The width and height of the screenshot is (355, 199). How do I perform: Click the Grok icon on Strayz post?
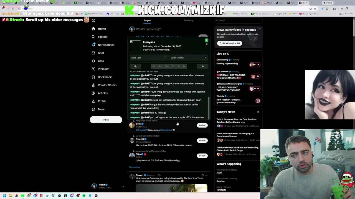(x=202, y=175)
